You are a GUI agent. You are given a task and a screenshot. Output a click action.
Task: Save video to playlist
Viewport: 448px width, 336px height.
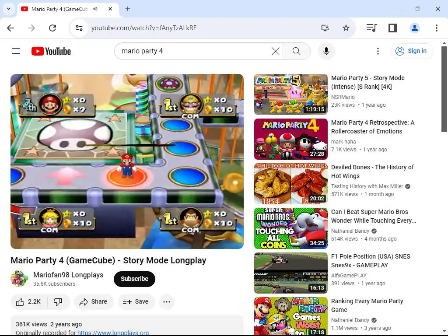point(136,302)
